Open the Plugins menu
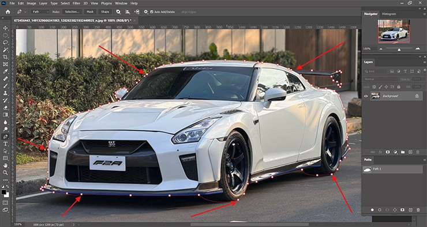427x227 pixels. pyautogui.click(x=107, y=3)
